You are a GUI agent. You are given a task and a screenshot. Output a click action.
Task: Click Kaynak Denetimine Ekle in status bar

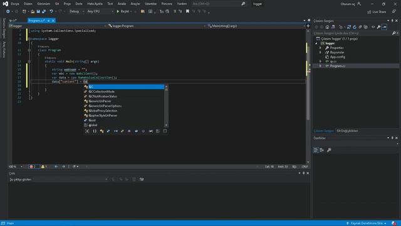(367, 223)
